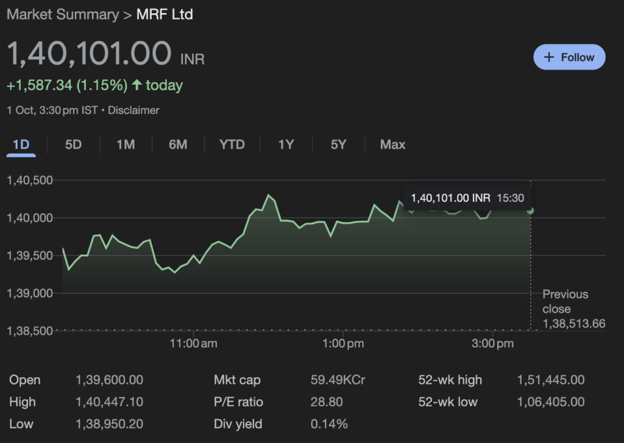Image resolution: width=624 pixels, height=443 pixels.
Task: Open the Market Summary breadcrumb link
Action: pos(63,15)
